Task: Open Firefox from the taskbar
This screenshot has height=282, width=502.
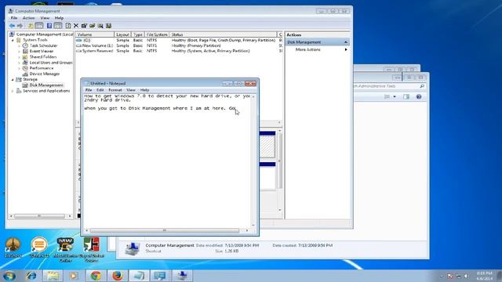Action: pos(118,276)
